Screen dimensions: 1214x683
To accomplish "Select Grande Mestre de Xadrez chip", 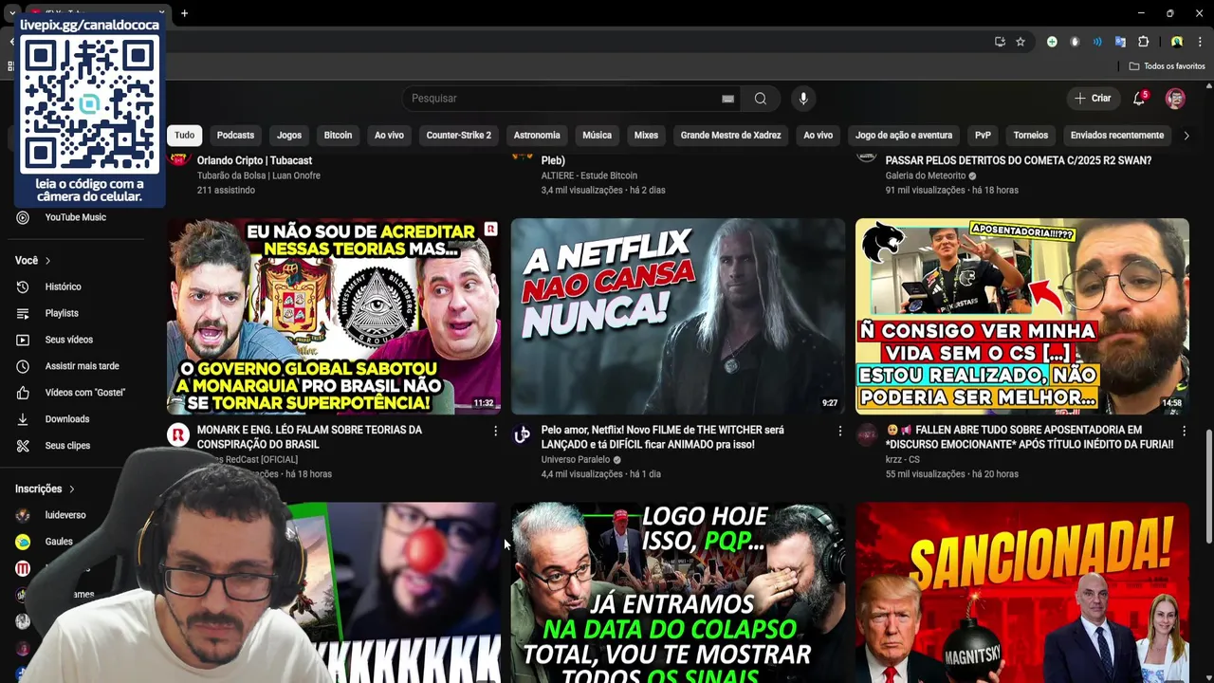I will coord(730,136).
